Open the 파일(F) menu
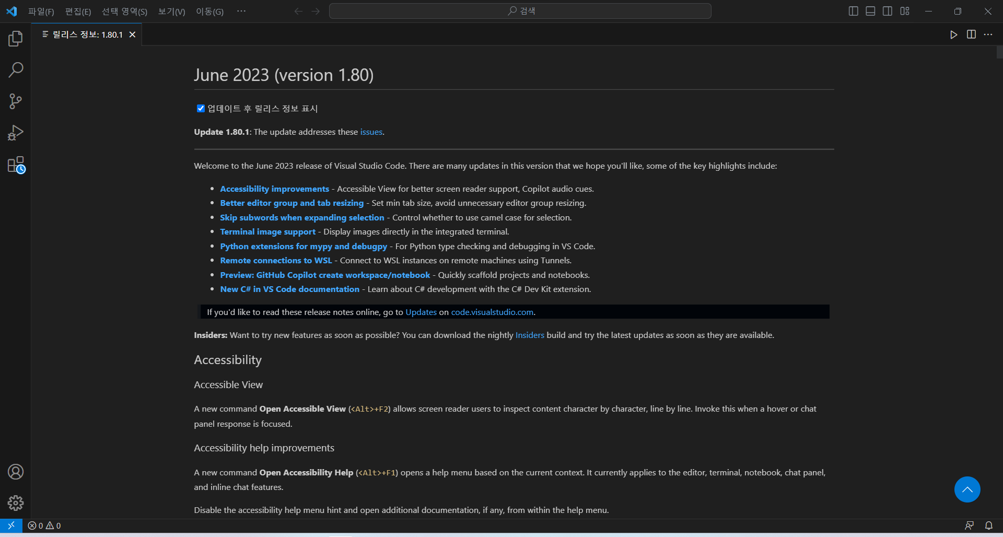 click(41, 11)
